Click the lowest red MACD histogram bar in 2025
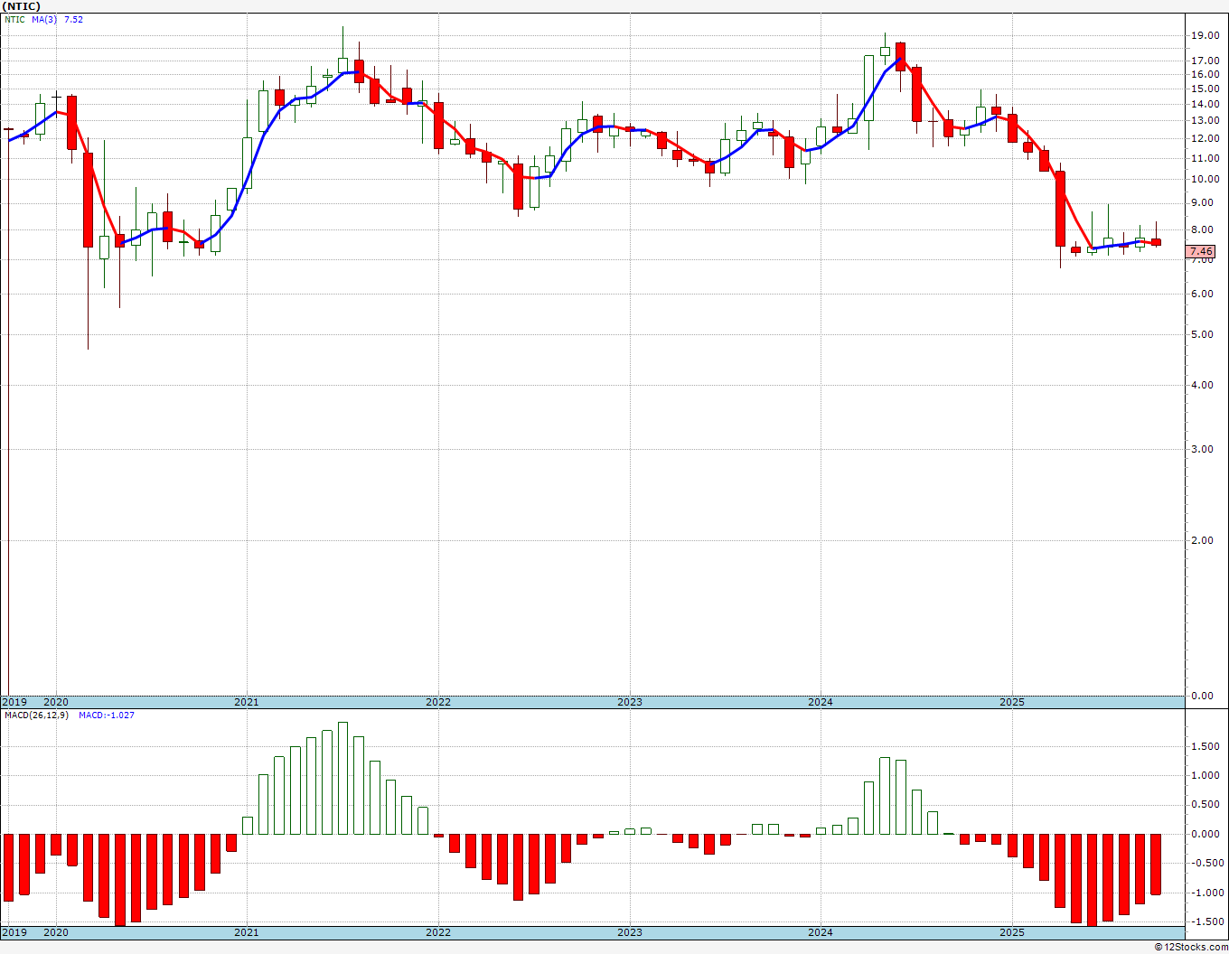The width and height of the screenshot is (1229, 954). point(1092,880)
